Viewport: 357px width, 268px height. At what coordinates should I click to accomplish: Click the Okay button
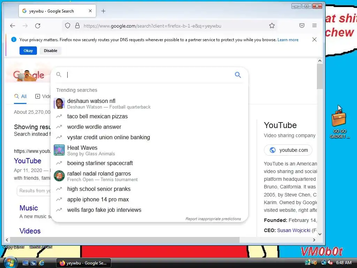pyautogui.click(x=28, y=51)
